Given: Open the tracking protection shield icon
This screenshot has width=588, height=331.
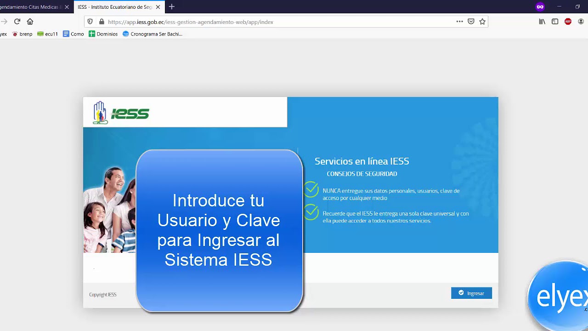Looking at the screenshot, I should click(x=90, y=22).
